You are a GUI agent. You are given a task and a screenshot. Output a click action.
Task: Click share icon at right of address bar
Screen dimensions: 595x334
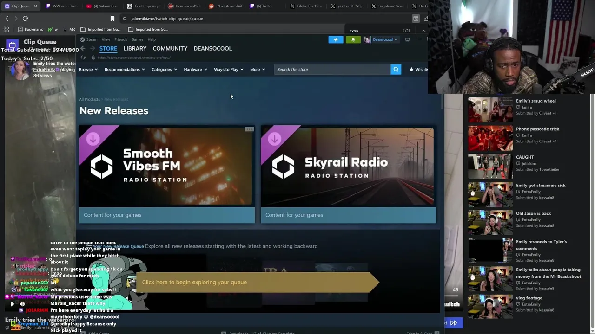[x=426, y=19]
